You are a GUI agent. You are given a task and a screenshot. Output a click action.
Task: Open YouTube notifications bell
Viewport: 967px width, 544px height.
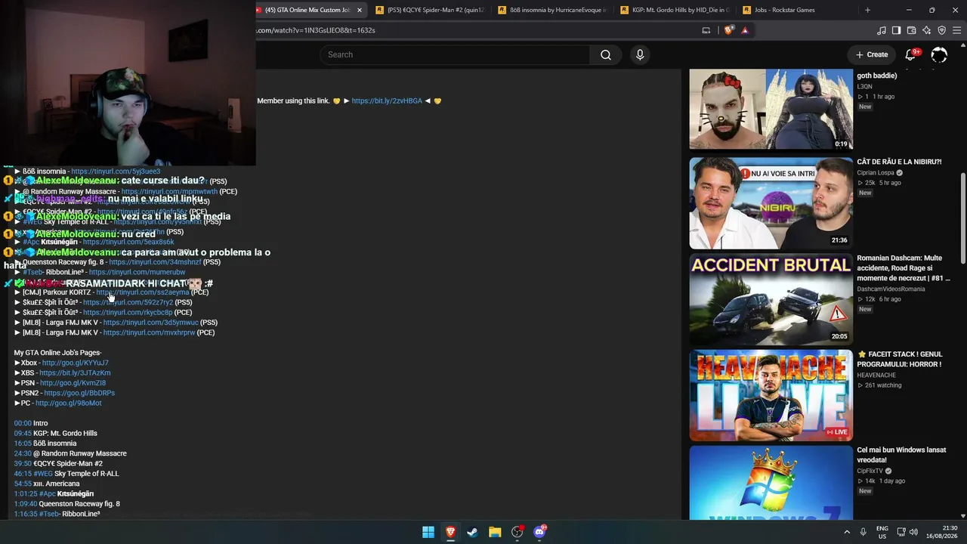[911, 54]
